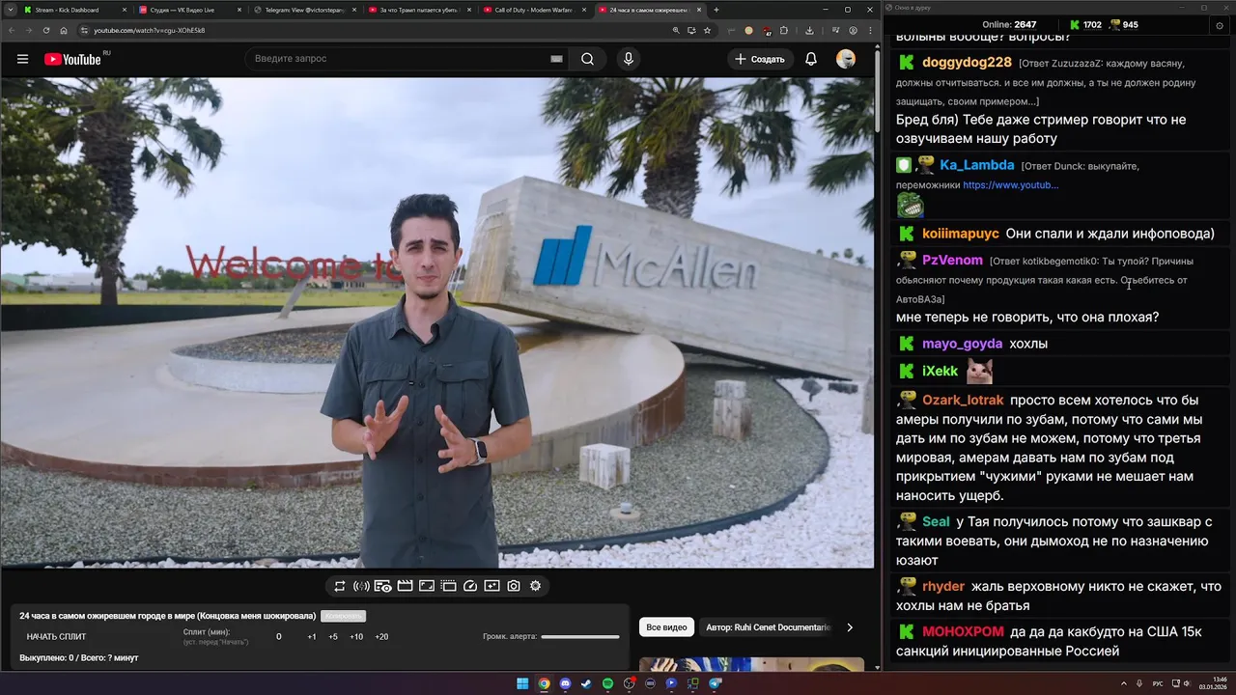The width and height of the screenshot is (1236, 695).
Task: Click the broadcast waves icon in toolbar
Action: (x=361, y=586)
